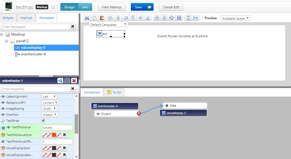Viewport: 291px width, 159px height.
Task: Click the orange TextIfNoValueStyle color swatch
Action: tap(54, 135)
